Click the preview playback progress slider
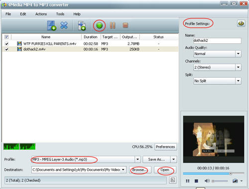The width and height of the screenshot is (249, 189). pyautogui.click(x=214, y=174)
